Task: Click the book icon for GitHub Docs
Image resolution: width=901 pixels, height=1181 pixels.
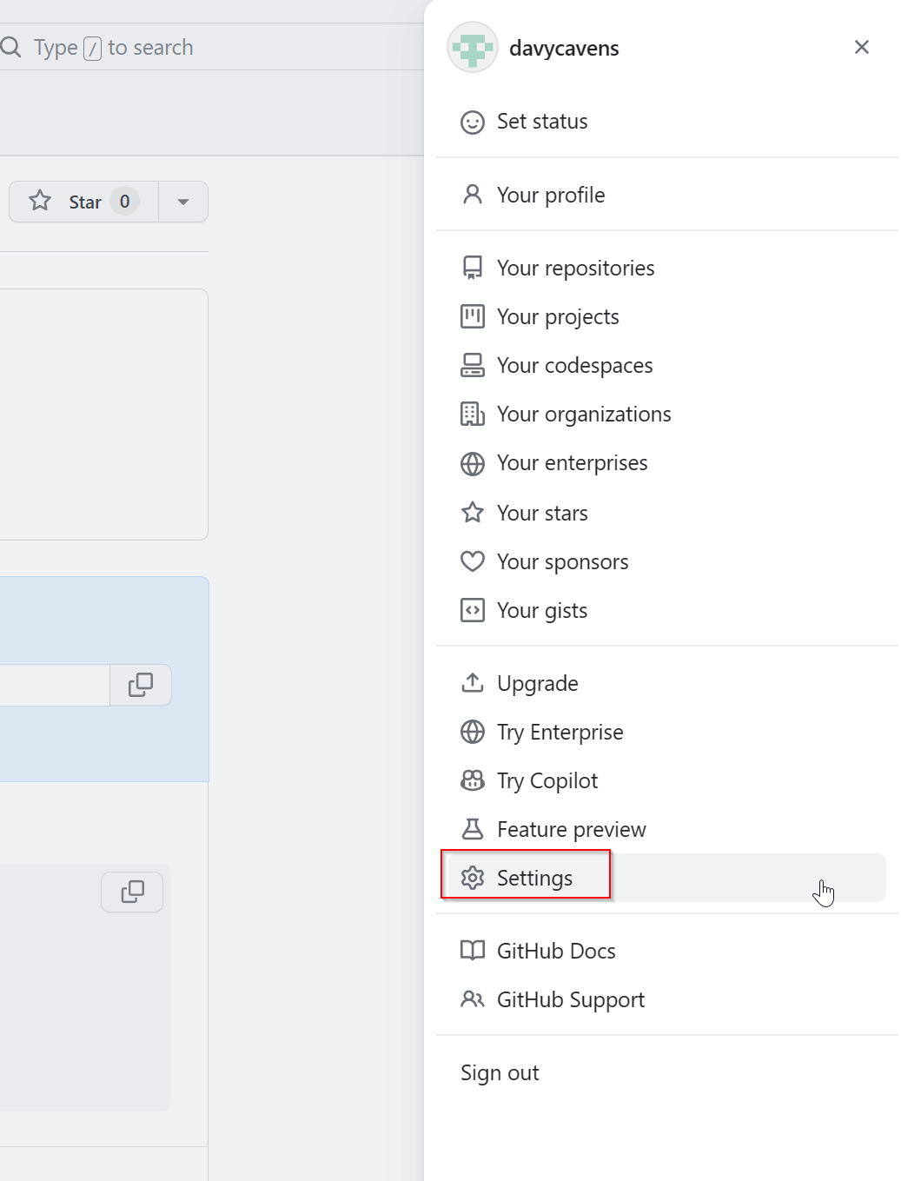Action: (x=473, y=951)
